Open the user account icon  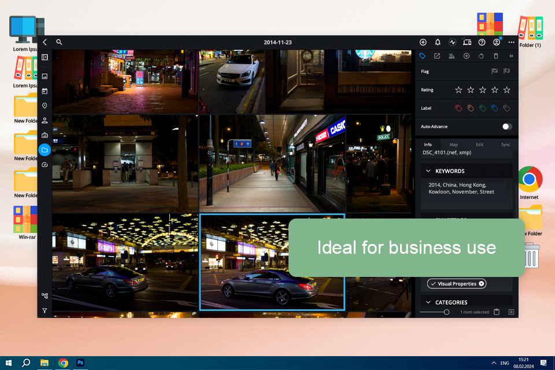click(497, 42)
